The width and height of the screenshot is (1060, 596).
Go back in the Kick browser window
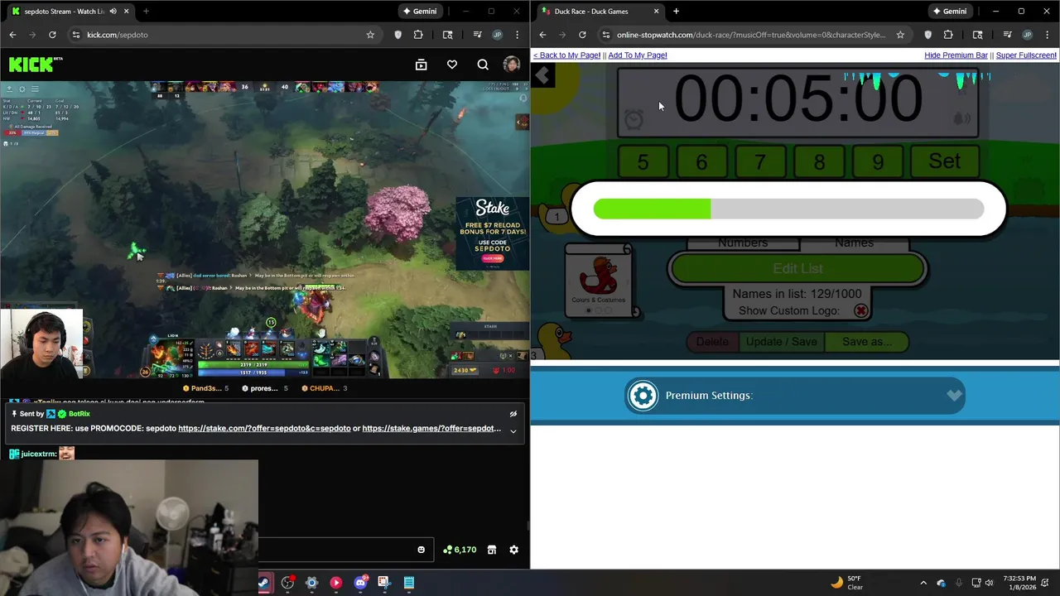12,35
